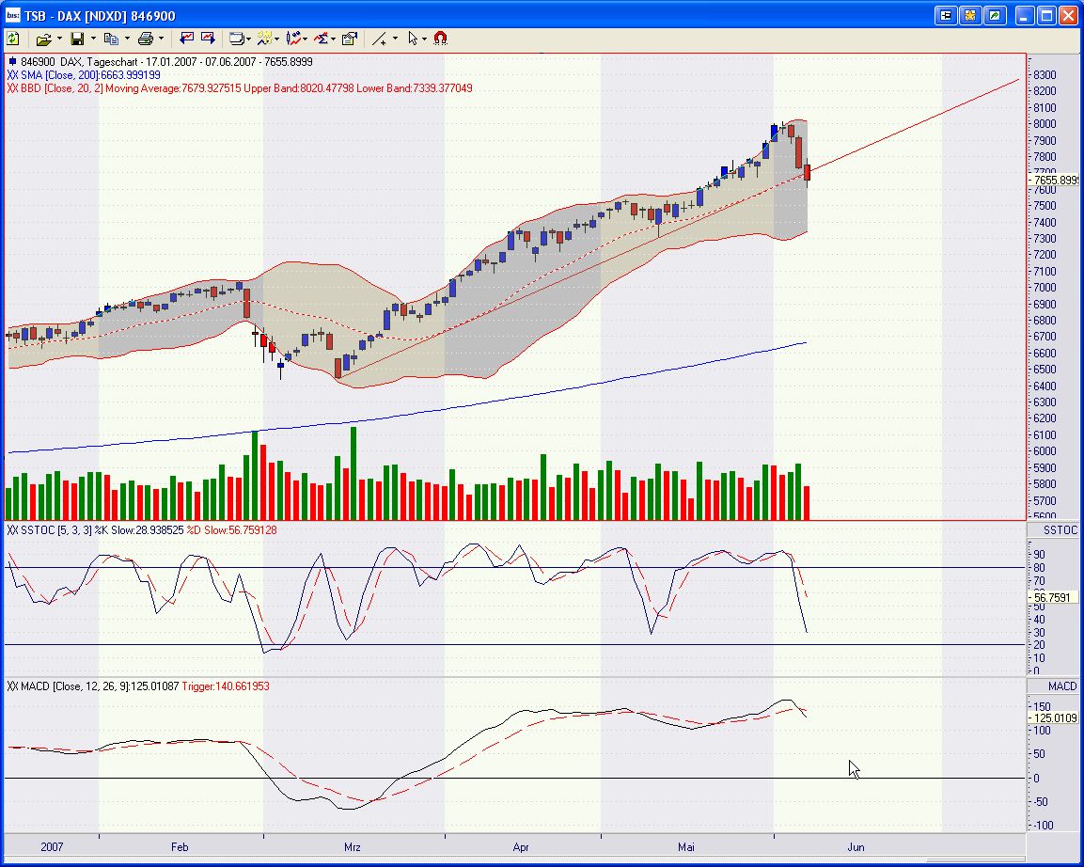This screenshot has height=867, width=1084.
Task: Select the trendline drawing tool
Action: click(x=379, y=39)
